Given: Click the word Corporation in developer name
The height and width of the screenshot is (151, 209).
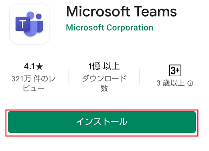Looking at the screenshot, I should pos(130,28).
